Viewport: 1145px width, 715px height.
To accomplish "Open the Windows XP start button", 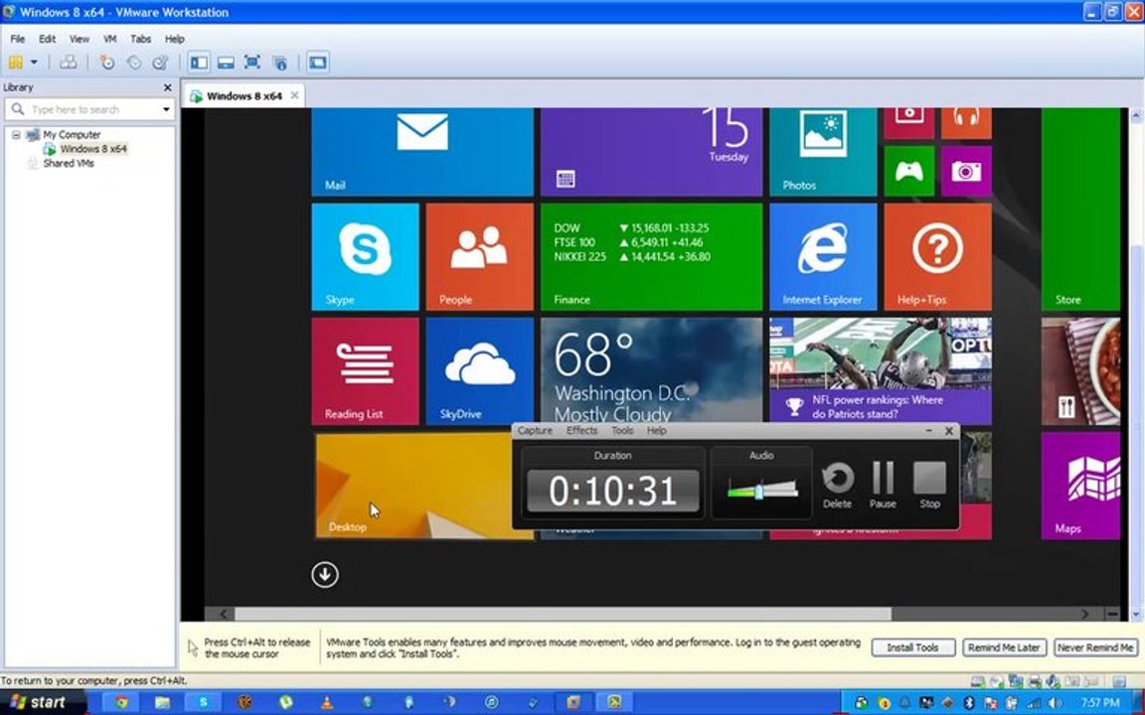I will [x=41, y=703].
